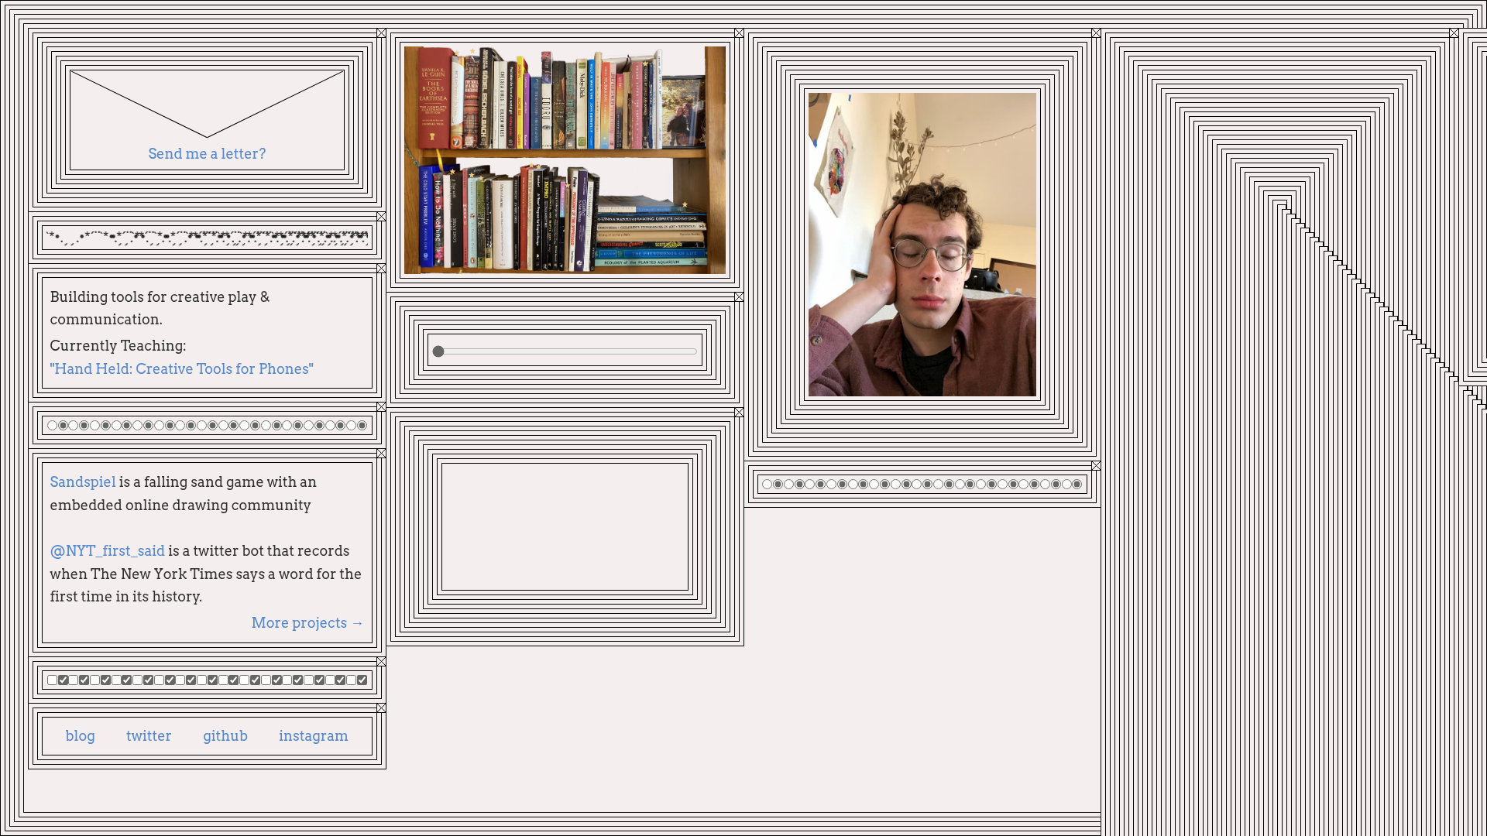The image size is (1487, 836).
Task: Select the first radio button above the Sandspiel panel
Action: (52, 426)
